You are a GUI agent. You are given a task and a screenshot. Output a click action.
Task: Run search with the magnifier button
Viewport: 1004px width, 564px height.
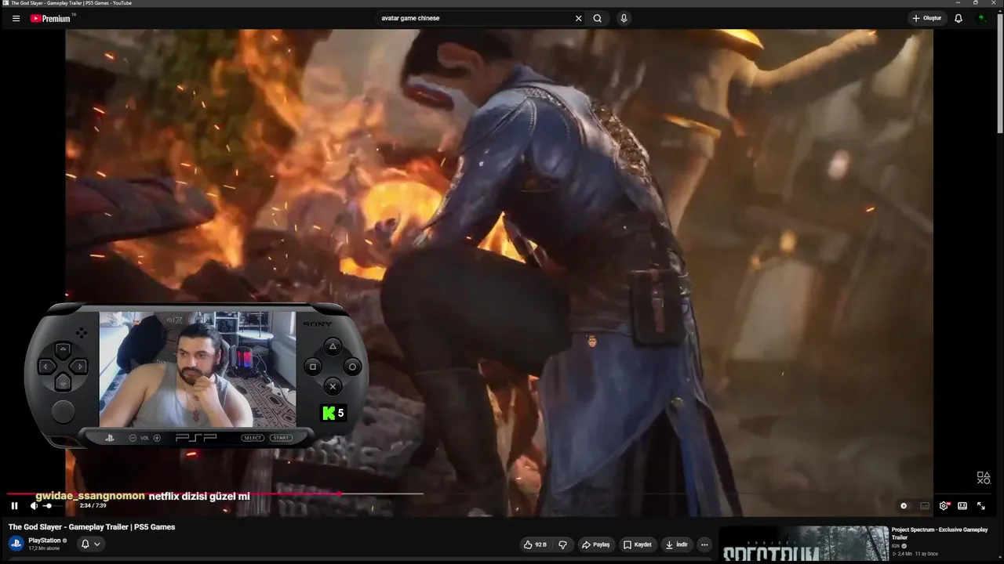click(598, 18)
